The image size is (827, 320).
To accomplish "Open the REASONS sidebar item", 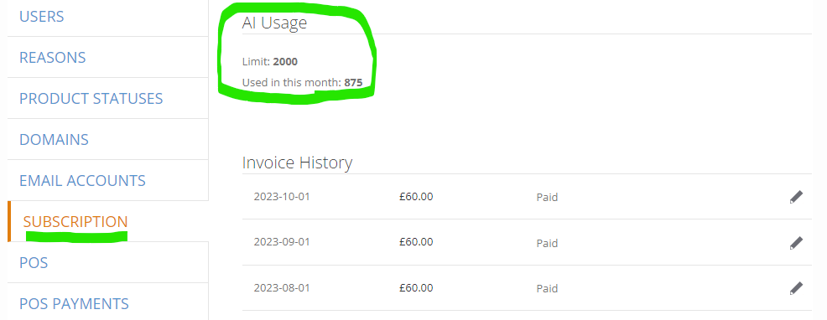I will click(x=52, y=58).
